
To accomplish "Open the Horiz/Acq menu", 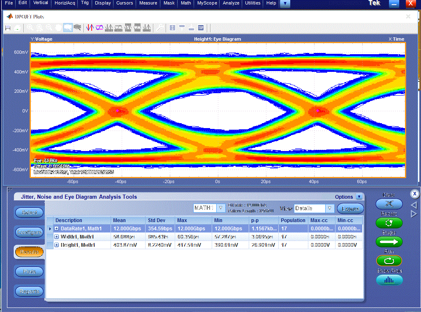I will pyautogui.click(x=65, y=3).
